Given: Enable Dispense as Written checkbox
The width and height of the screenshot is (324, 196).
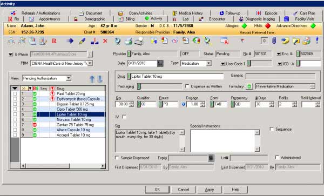Looking at the screenshot, I should click(x=187, y=86).
